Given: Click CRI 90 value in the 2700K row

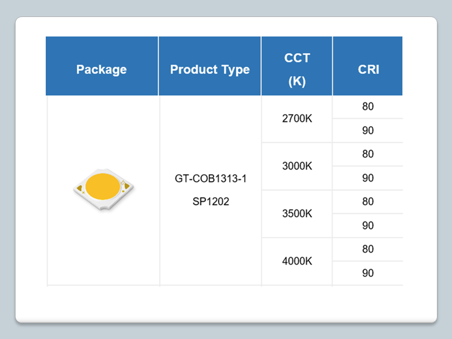Looking at the screenshot, I should (x=368, y=130).
